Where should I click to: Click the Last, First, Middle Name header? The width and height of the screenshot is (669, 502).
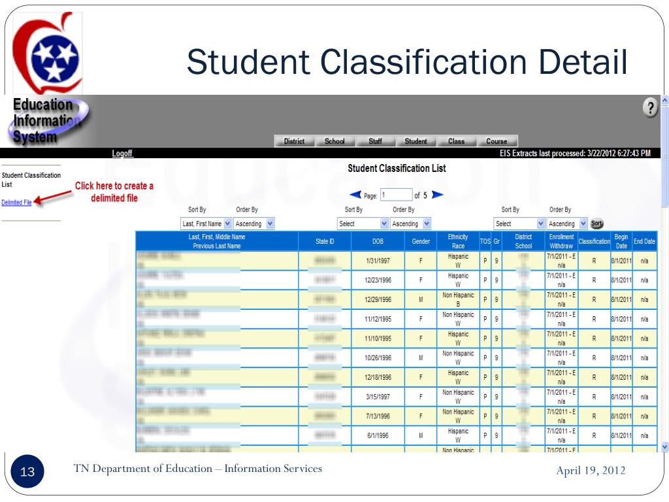(x=217, y=241)
